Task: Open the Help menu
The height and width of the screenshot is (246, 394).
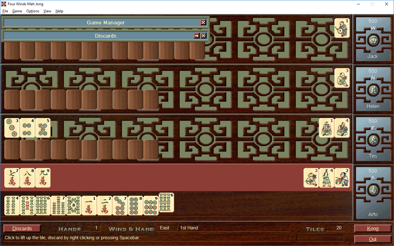Action: click(59, 11)
